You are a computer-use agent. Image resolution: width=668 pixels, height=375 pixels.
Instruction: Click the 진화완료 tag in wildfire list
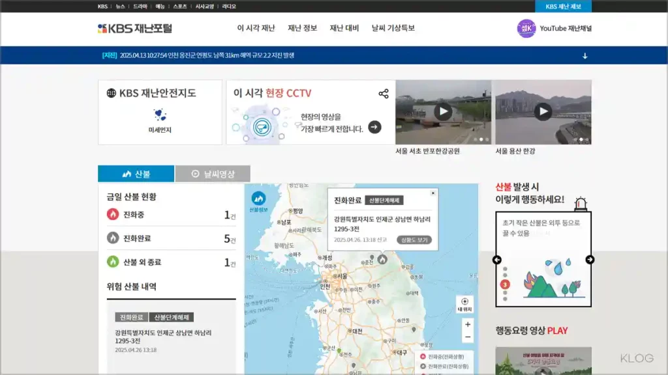(x=131, y=317)
